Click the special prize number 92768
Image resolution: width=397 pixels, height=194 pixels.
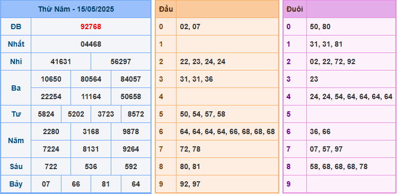[91, 27]
